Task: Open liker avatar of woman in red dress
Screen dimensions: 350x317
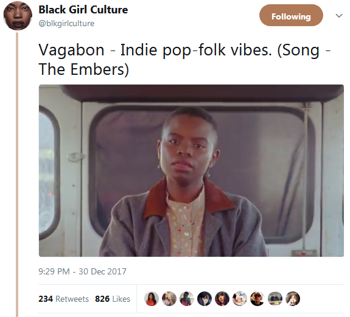Action: 152,299
